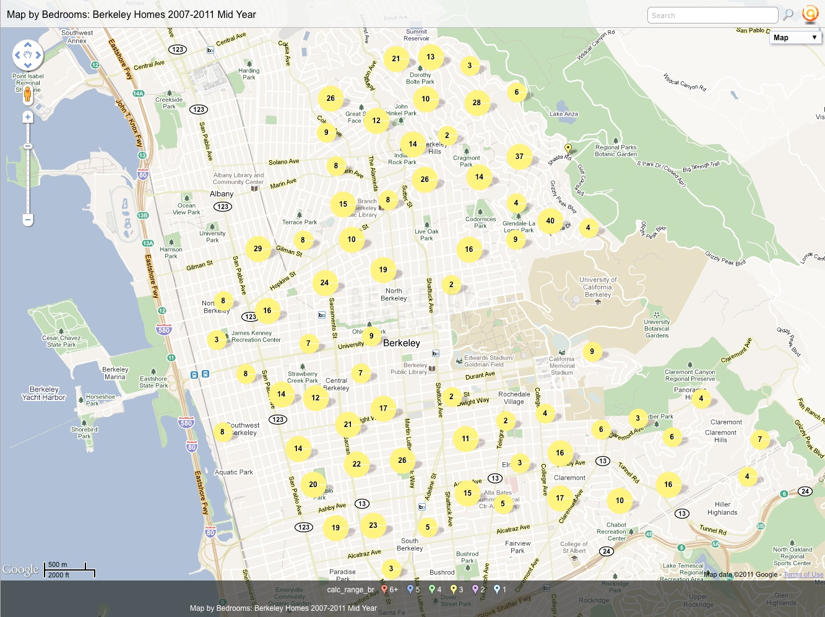The height and width of the screenshot is (617, 825).
Task: Click the Harding Park label
Action: click(x=249, y=74)
